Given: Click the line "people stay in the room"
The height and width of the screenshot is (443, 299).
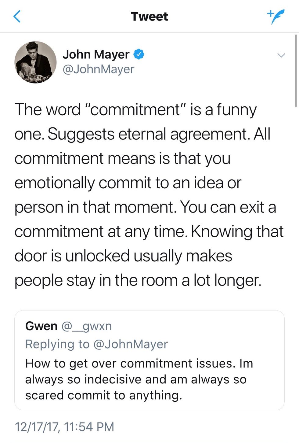Looking at the screenshot, I should [137, 280].
